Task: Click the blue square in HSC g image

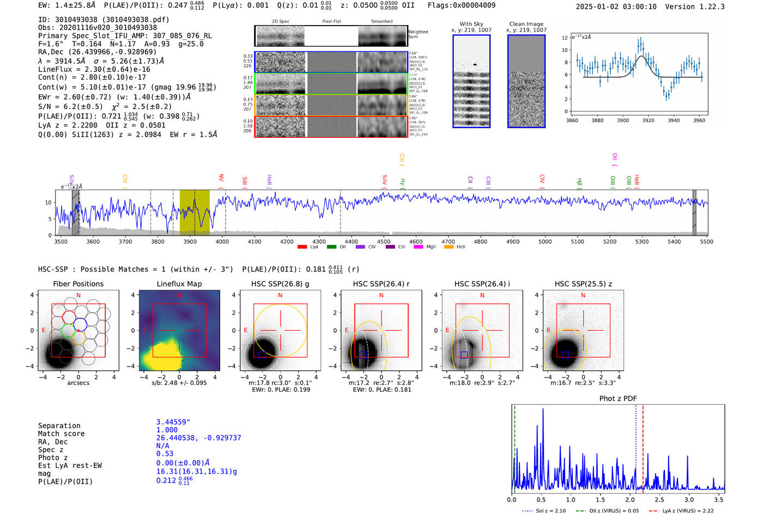Action: [x=262, y=355]
